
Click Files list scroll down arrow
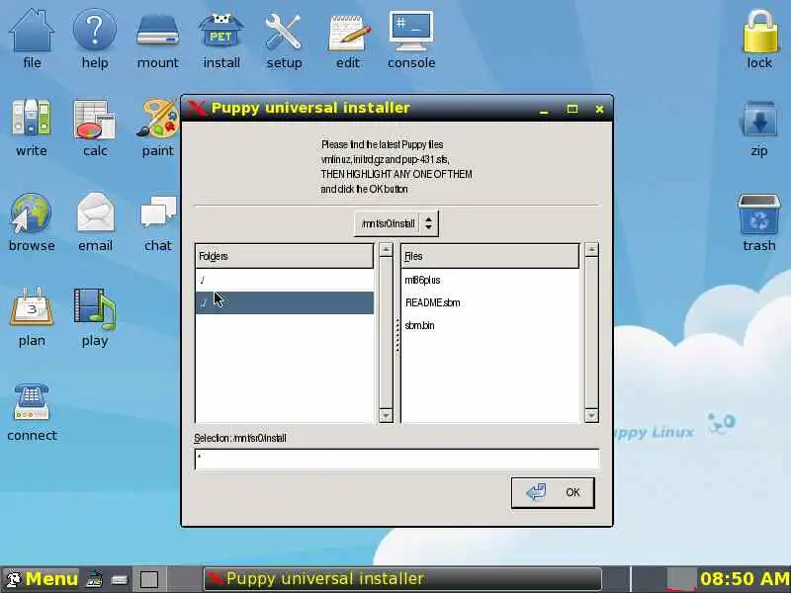point(591,415)
